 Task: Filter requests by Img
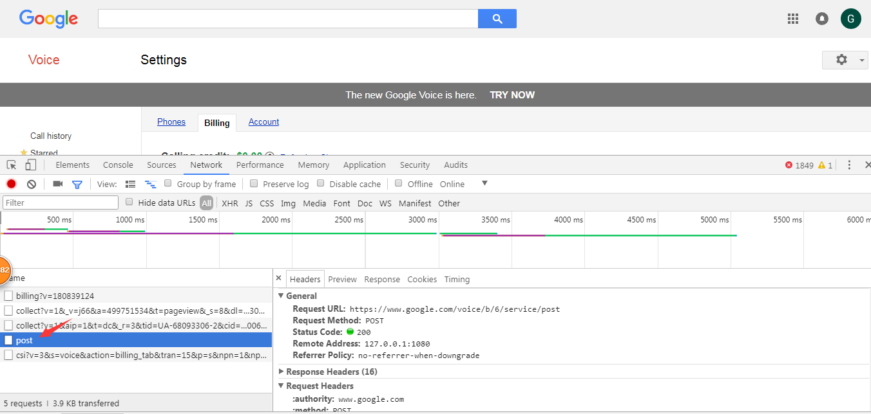[x=288, y=203]
